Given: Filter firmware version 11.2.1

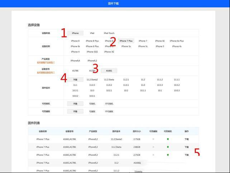Looking at the screenshot, I should click(126, 80).
